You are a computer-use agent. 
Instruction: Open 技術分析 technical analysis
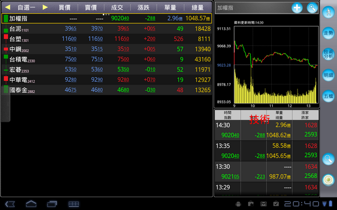pyautogui.click(x=328, y=54)
